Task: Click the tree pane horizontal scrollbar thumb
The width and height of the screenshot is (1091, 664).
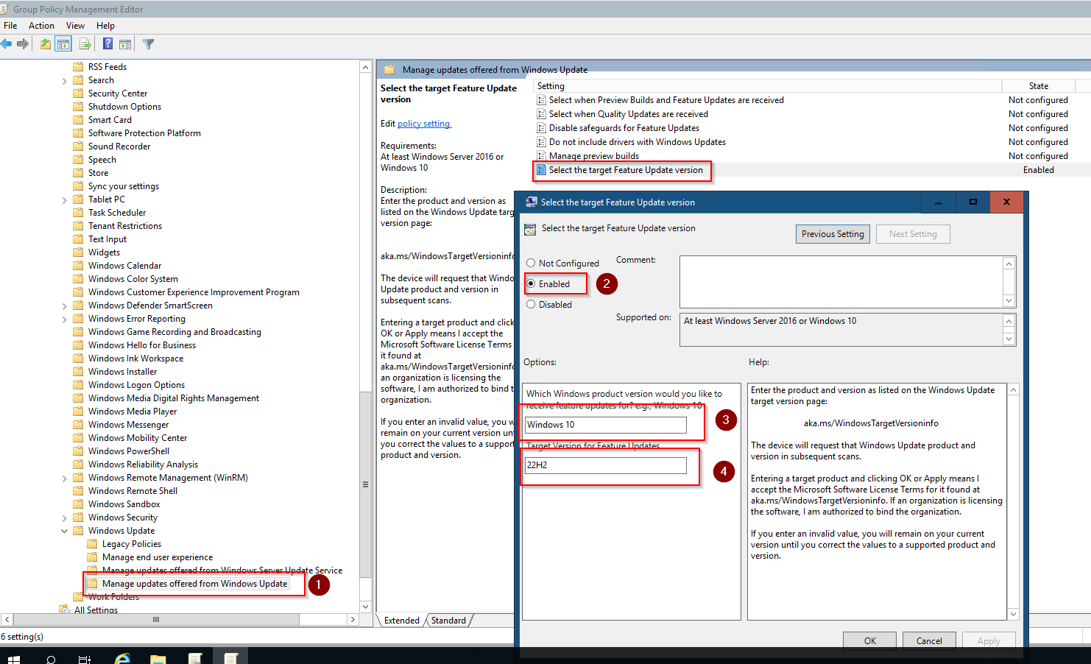Action: click(x=156, y=620)
